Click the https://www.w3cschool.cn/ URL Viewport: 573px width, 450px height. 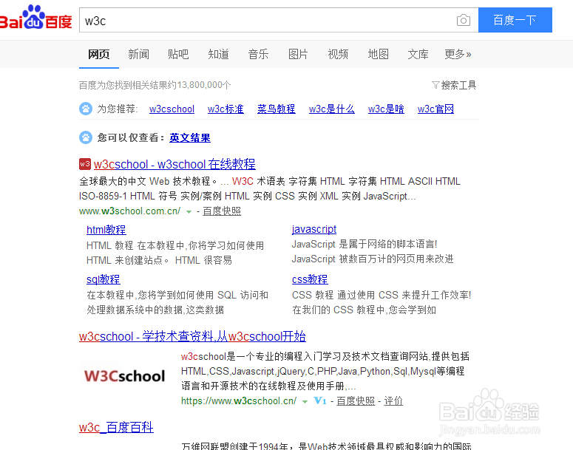pyautogui.click(x=239, y=401)
